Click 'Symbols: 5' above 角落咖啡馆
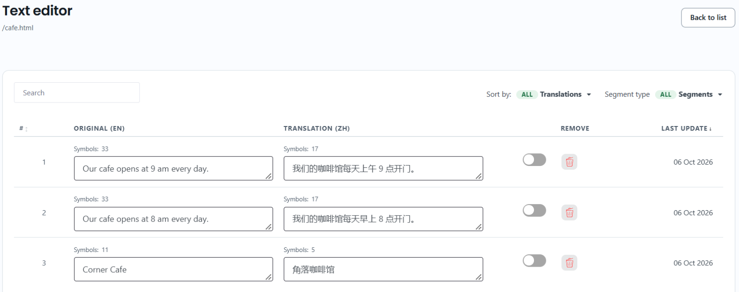The width and height of the screenshot is (739, 292). pos(299,250)
